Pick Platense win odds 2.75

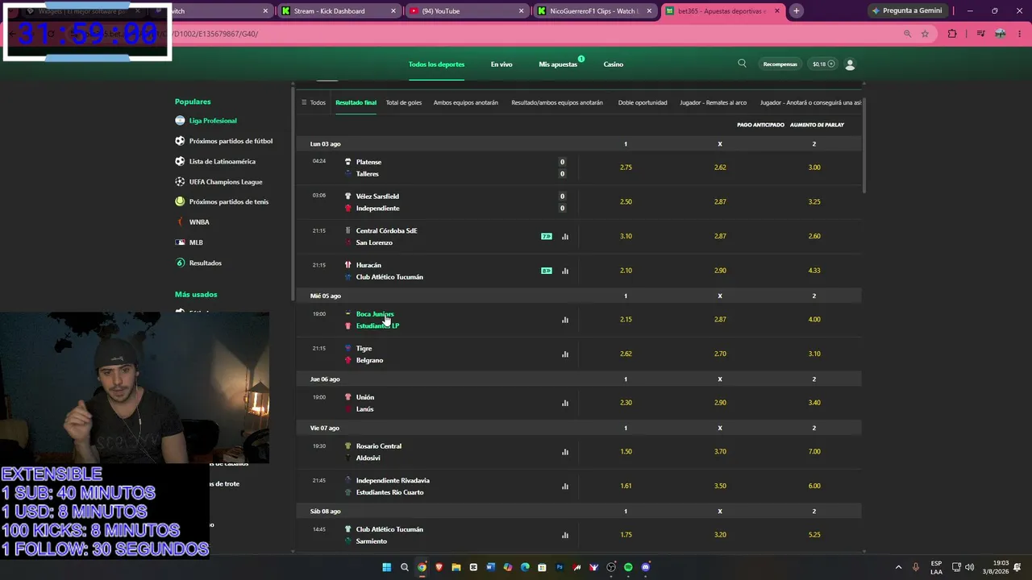[x=626, y=168]
